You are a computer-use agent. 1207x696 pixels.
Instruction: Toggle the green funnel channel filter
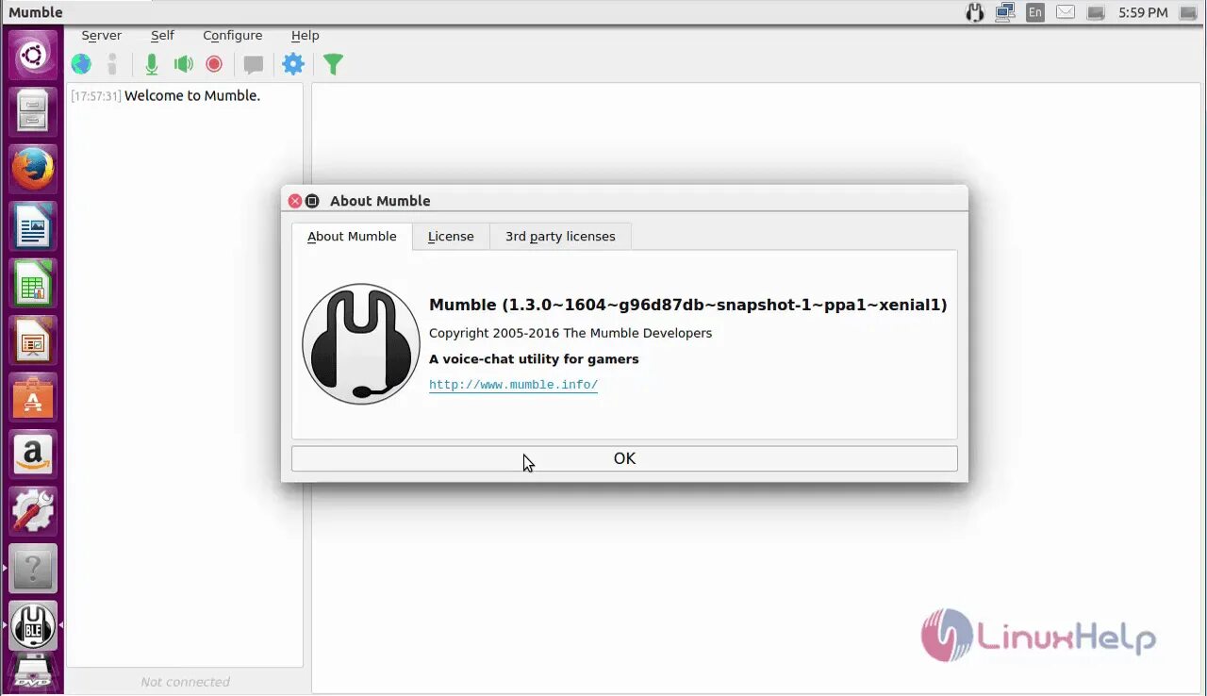coord(333,64)
